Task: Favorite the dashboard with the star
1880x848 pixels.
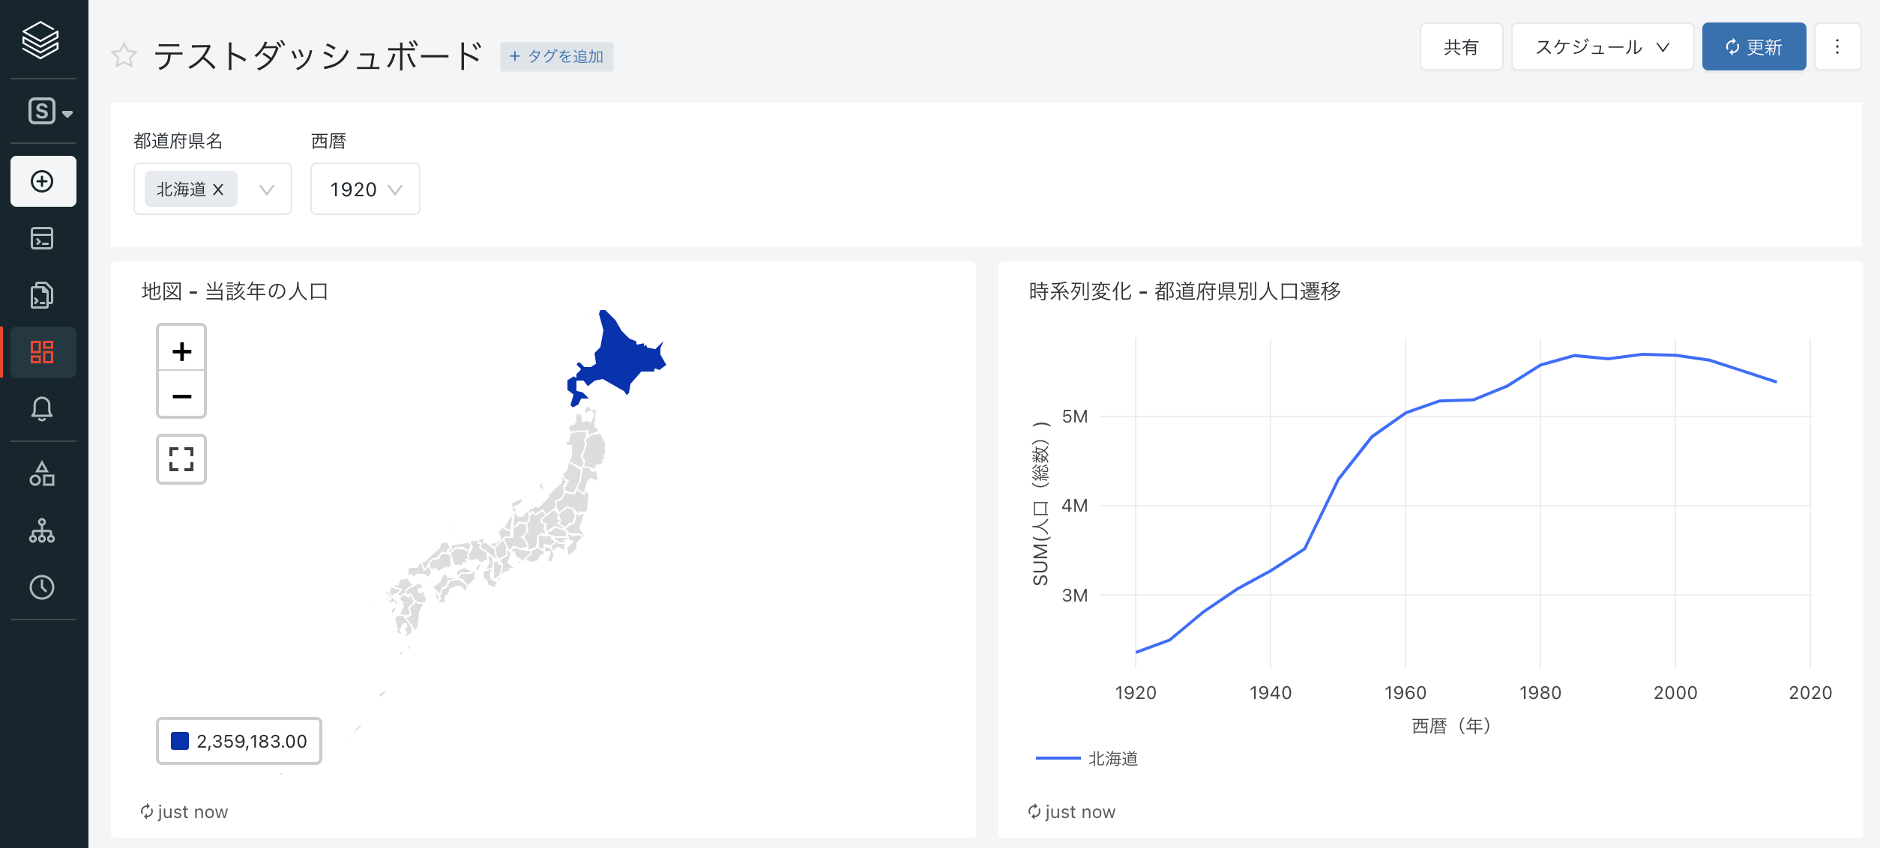Action: [124, 55]
